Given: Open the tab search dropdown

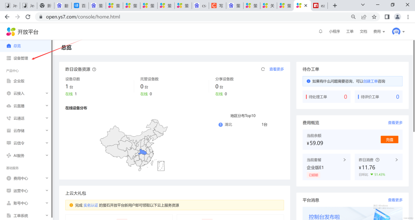Looking at the screenshot, I should [363, 5].
